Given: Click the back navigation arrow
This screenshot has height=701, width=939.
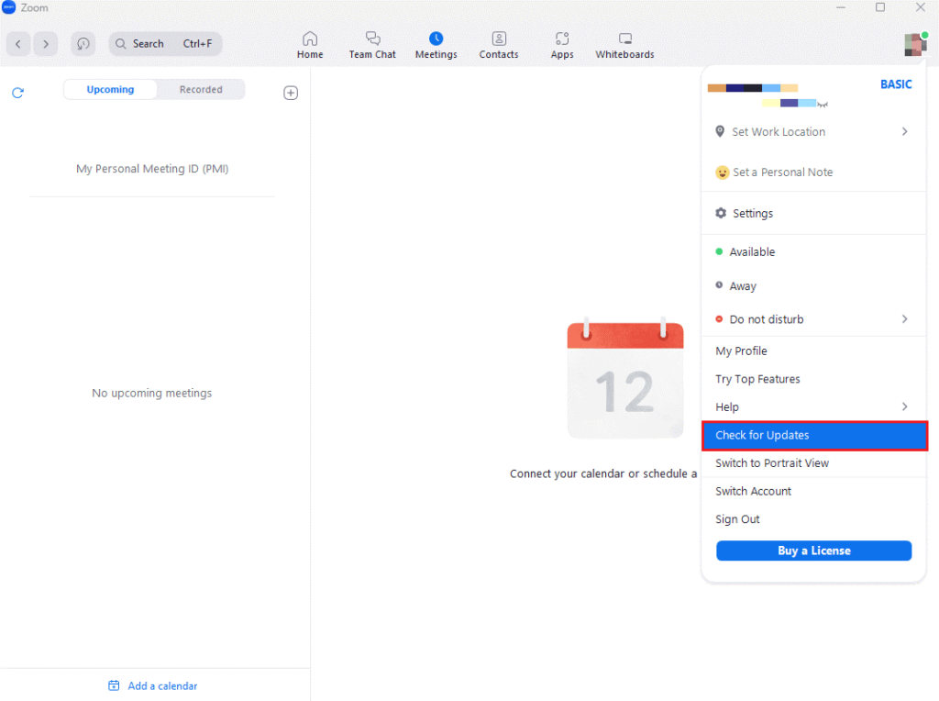Looking at the screenshot, I should pyautogui.click(x=18, y=44).
